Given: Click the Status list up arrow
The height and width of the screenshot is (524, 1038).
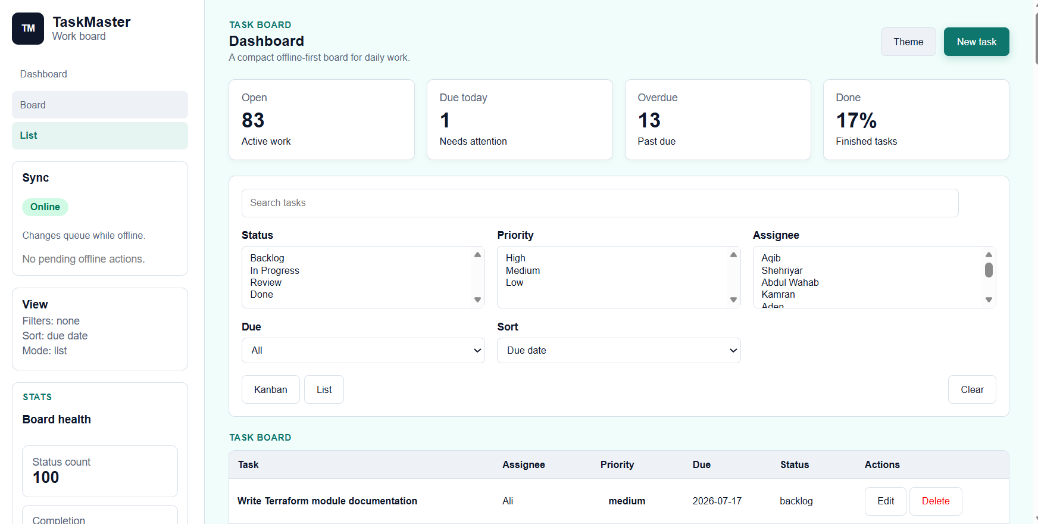Looking at the screenshot, I should pyautogui.click(x=477, y=255).
